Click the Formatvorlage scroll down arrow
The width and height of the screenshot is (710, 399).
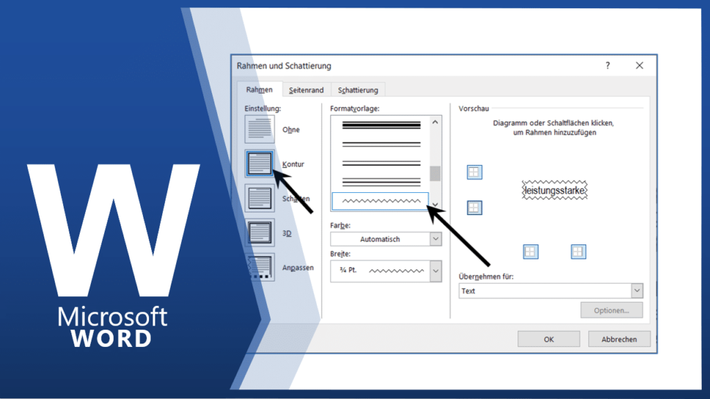(435, 205)
